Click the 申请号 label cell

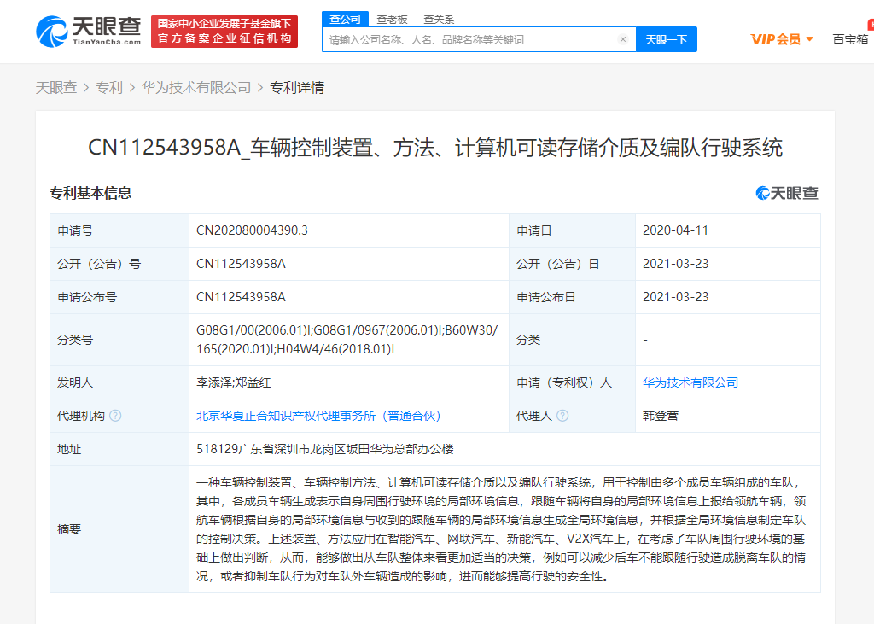click(x=119, y=230)
